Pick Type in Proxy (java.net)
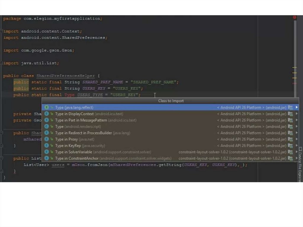303x227 pixels. 170,139
